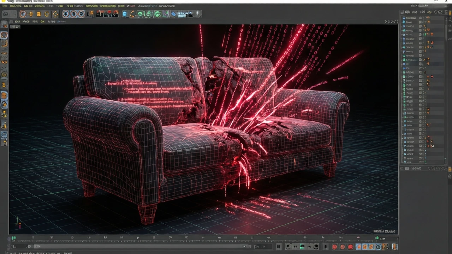Open first menu of the object manager panel
Image resolution: width=452 pixels, height=254 pixels.
click(407, 12)
